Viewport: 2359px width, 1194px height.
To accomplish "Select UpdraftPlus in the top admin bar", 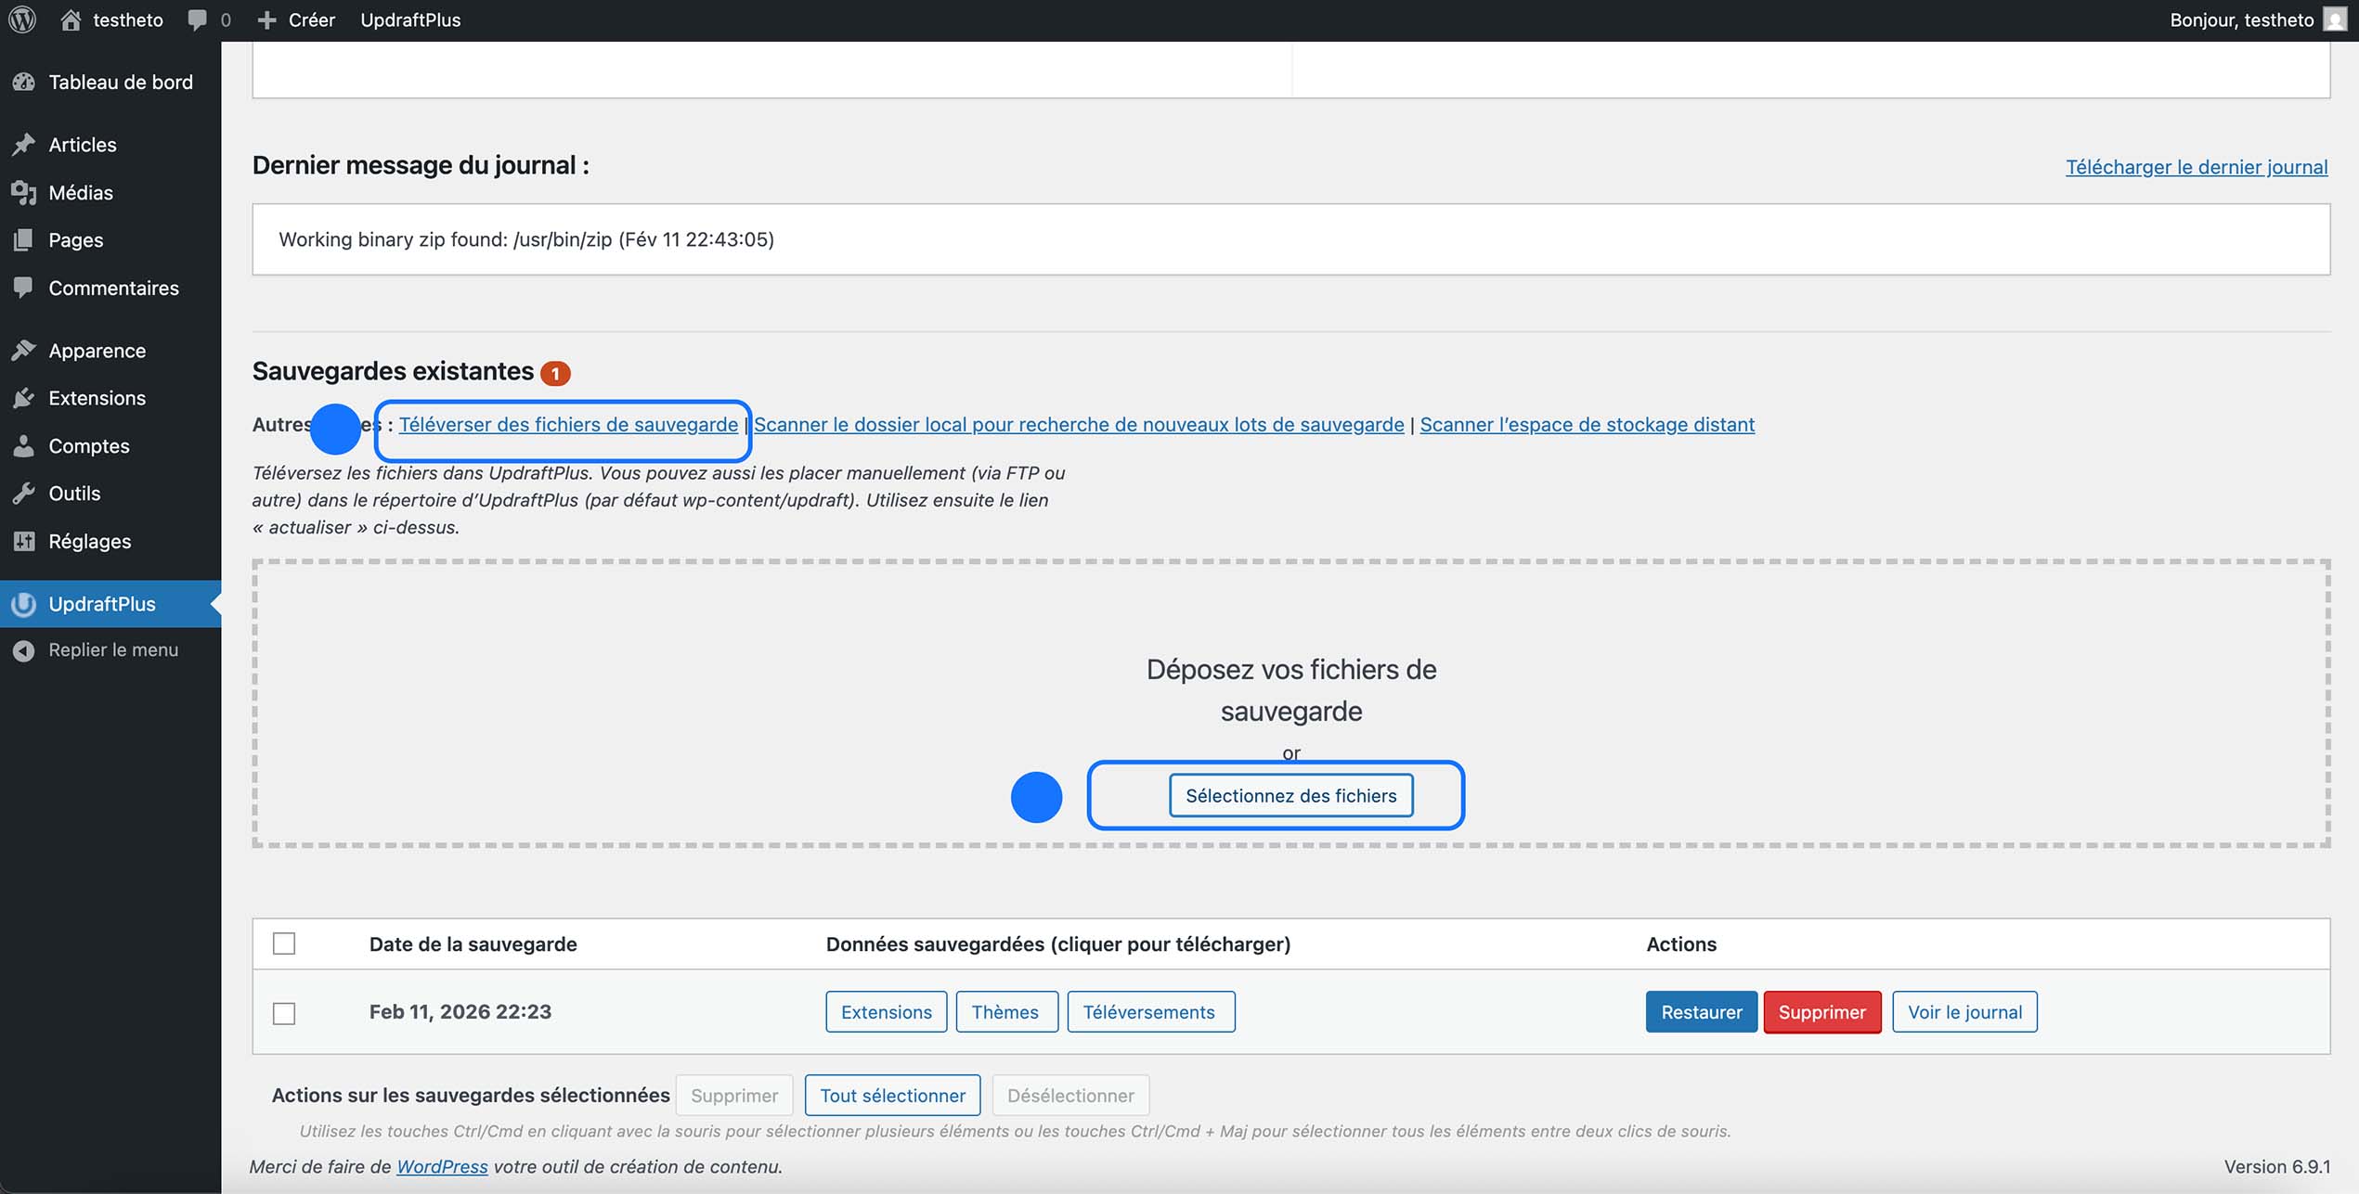I will point(410,19).
